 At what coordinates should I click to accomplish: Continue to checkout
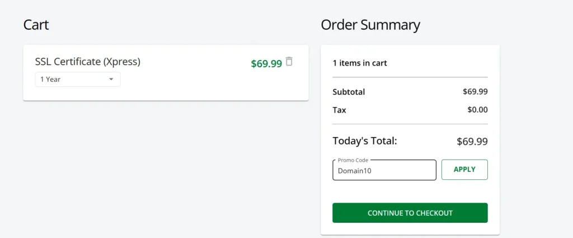pos(410,213)
